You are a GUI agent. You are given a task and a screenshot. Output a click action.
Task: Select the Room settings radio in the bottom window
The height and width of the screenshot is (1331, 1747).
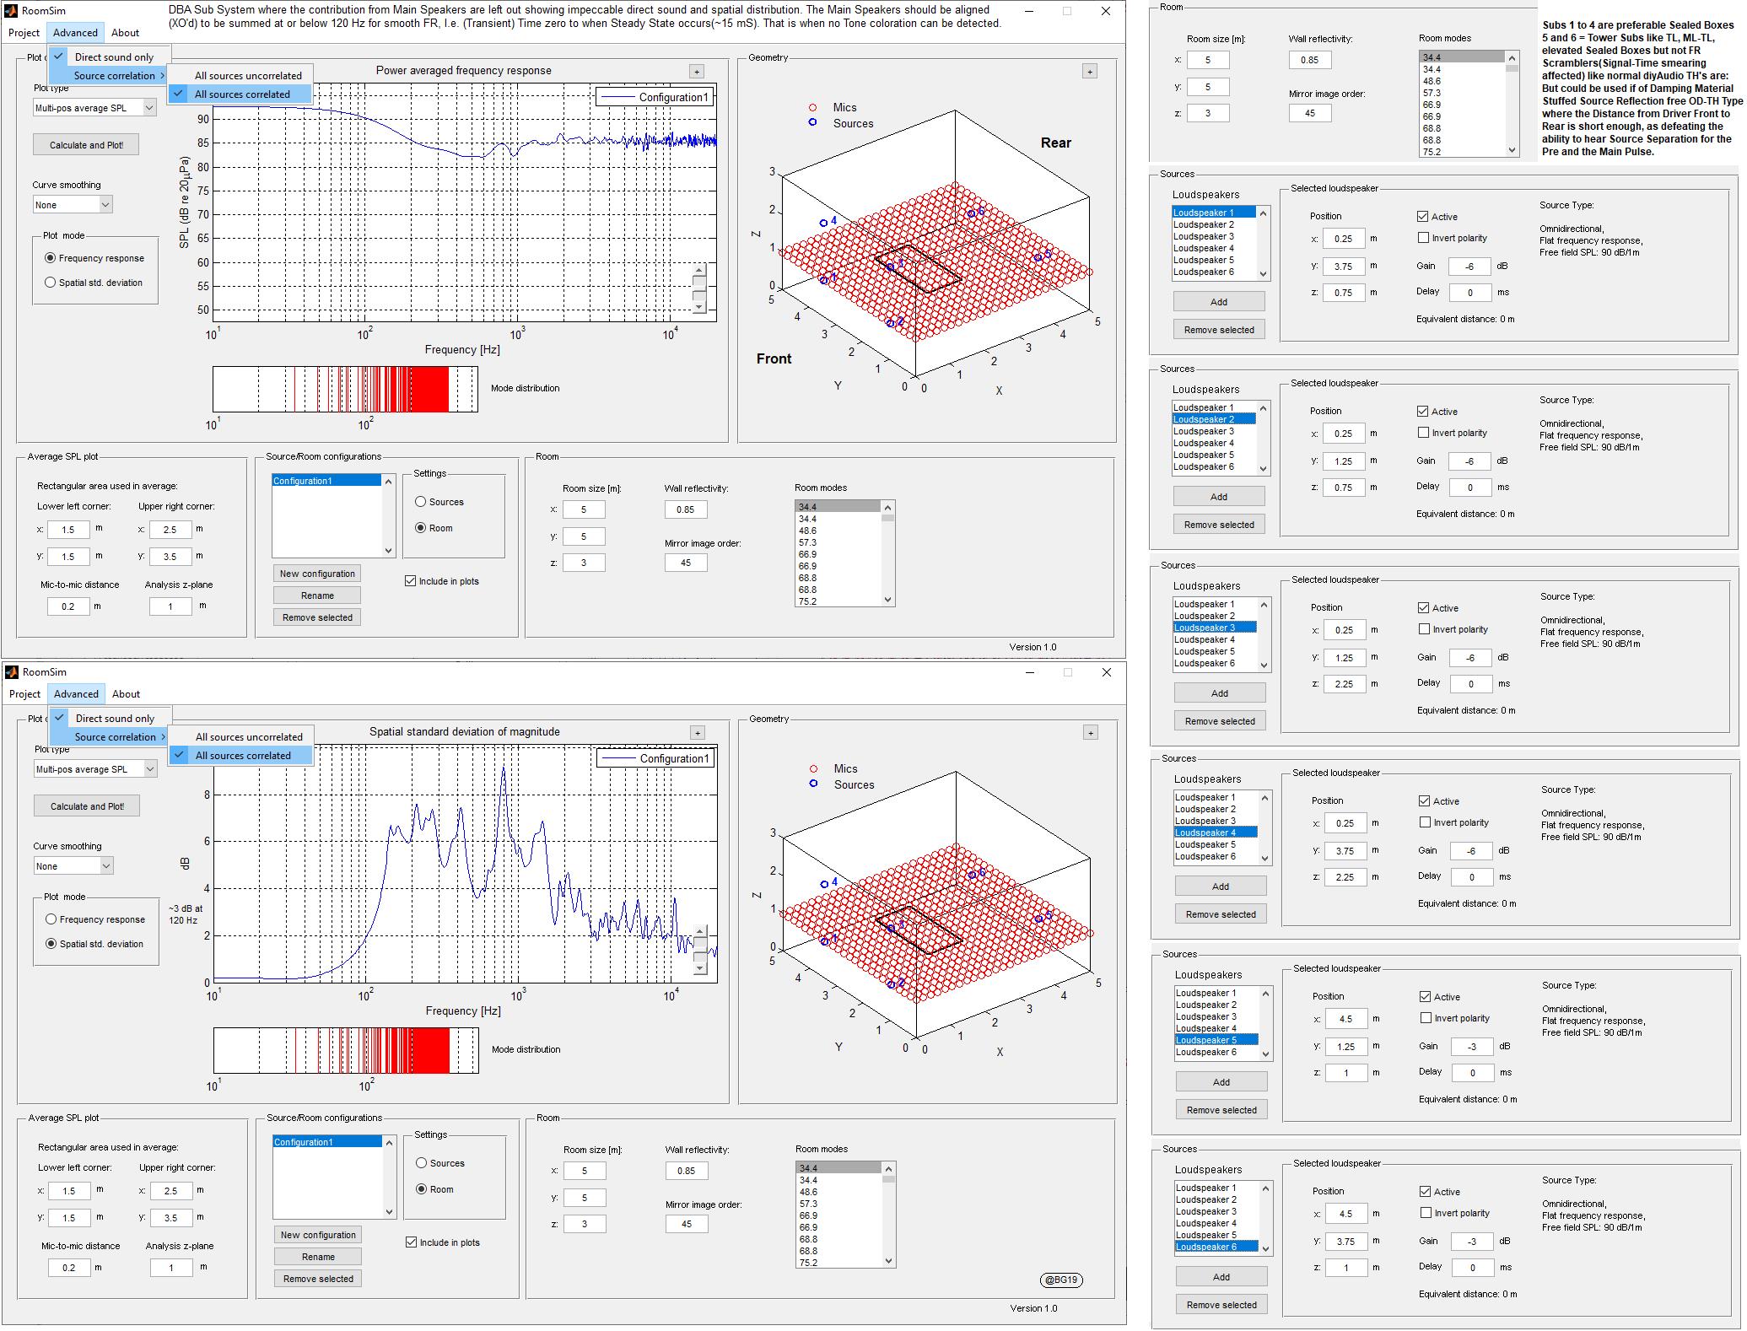(x=421, y=1189)
